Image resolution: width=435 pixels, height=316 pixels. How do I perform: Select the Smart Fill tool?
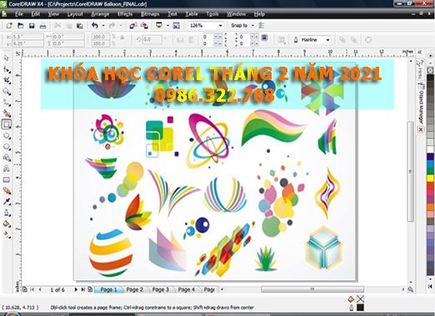pyautogui.click(x=7, y=113)
